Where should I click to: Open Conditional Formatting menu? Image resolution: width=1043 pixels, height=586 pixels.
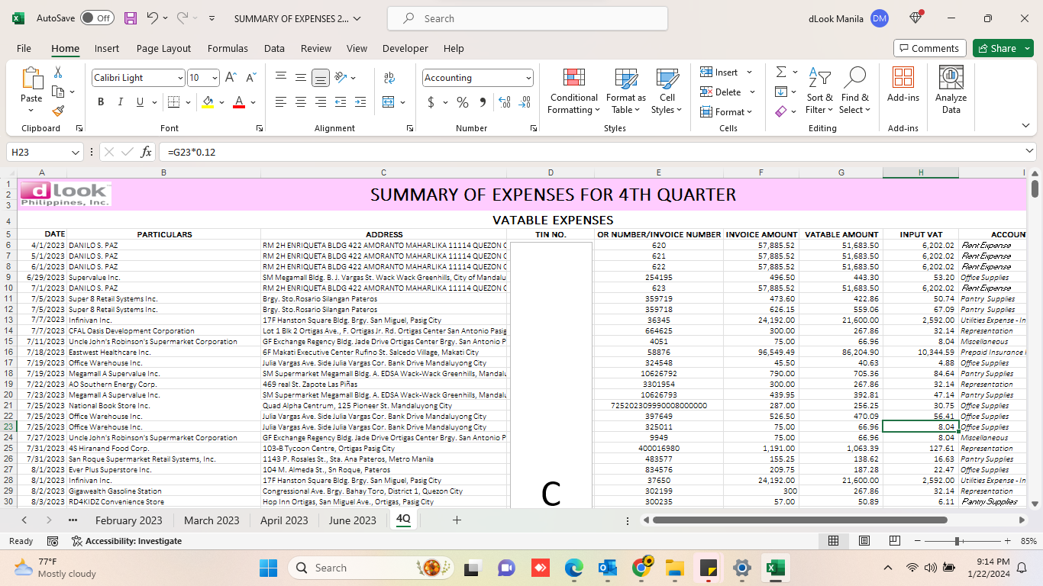(574, 92)
